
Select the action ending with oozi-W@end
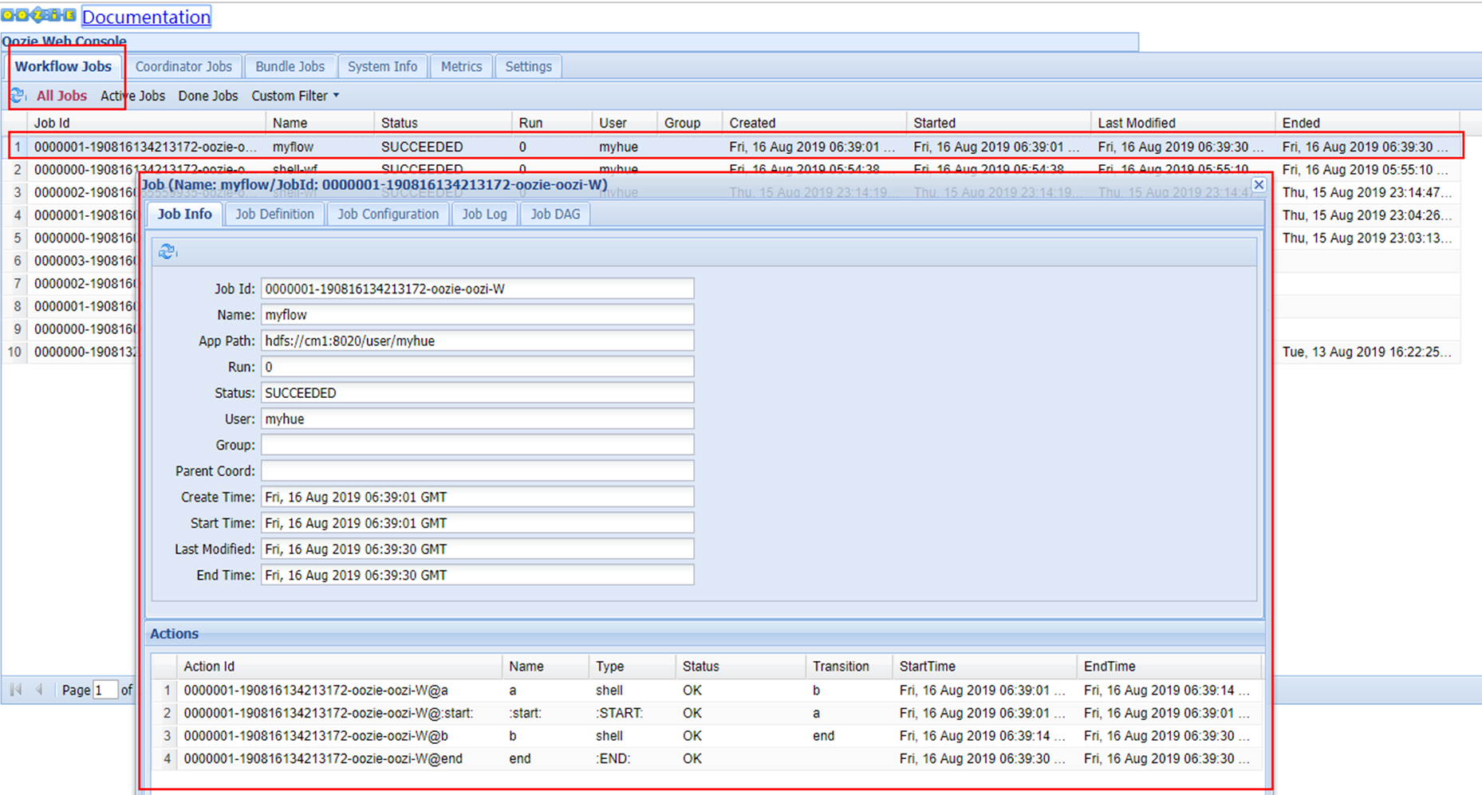(x=707, y=758)
